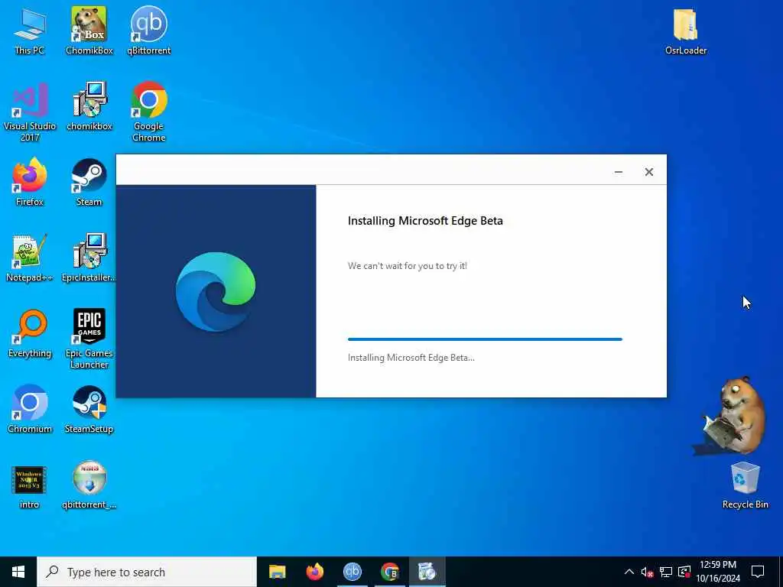
Task: Open Firefox from the taskbar
Action: point(314,572)
